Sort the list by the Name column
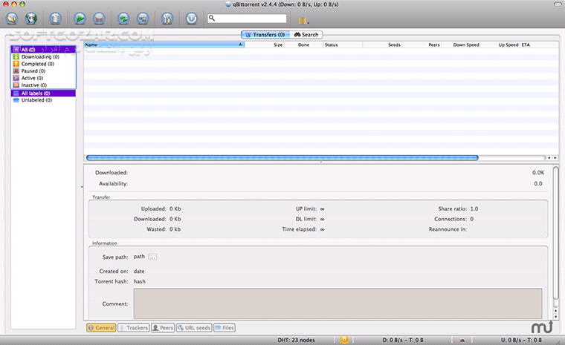The image size is (565, 345). [x=164, y=45]
